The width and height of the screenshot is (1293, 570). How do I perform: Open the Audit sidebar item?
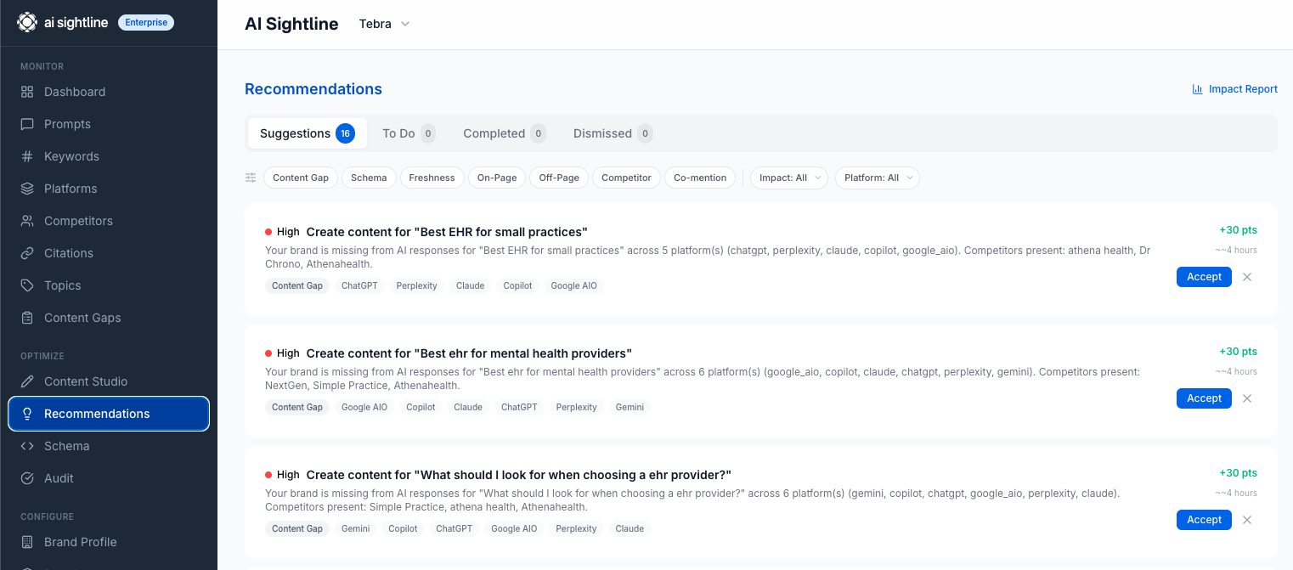[59, 478]
